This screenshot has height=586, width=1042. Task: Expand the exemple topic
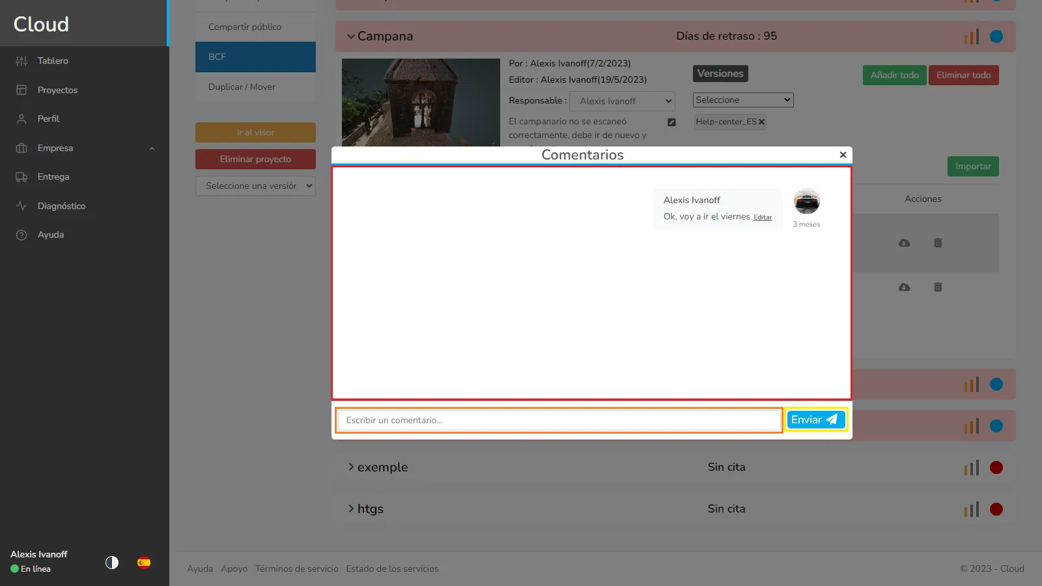click(x=351, y=467)
